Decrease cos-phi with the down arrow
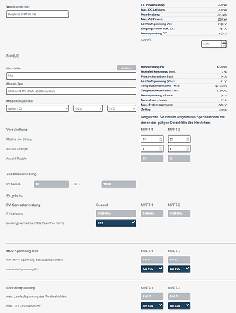Image resolution: width=236 pixels, height=313 pixels. 224,46
